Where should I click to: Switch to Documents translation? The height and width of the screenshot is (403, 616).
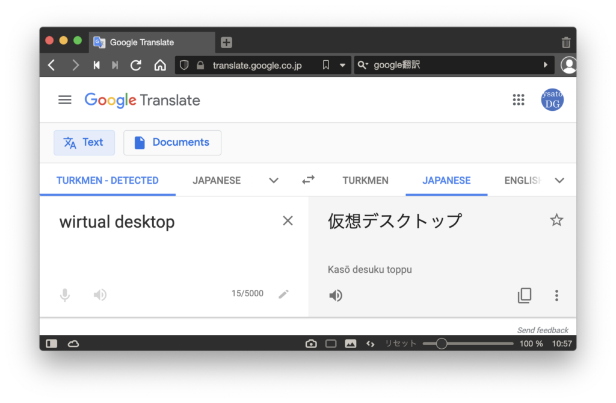point(172,143)
